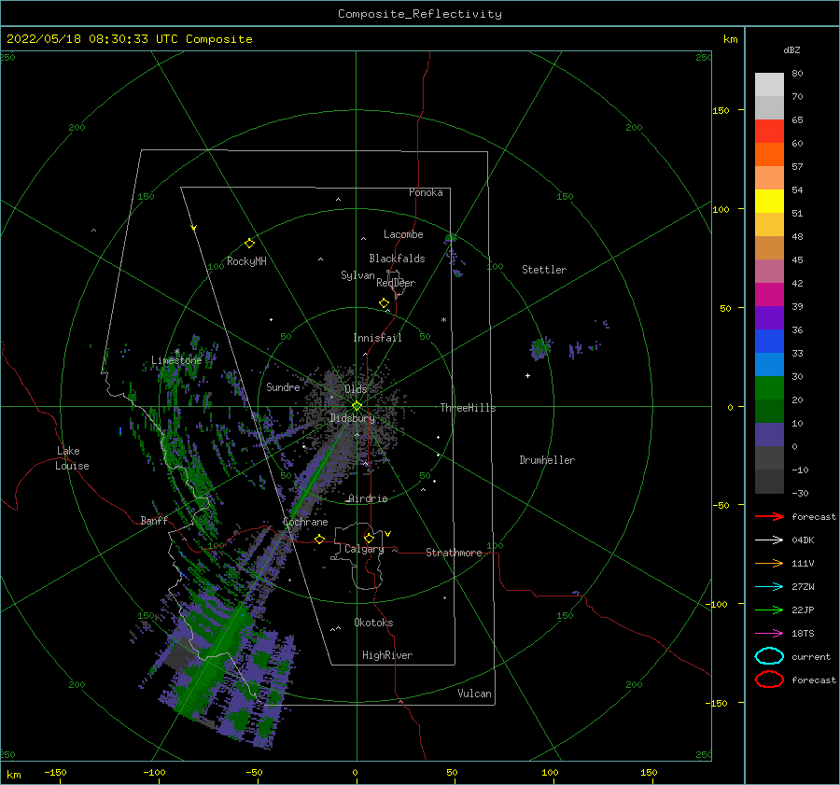Click the Limestone label

tap(176, 360)
